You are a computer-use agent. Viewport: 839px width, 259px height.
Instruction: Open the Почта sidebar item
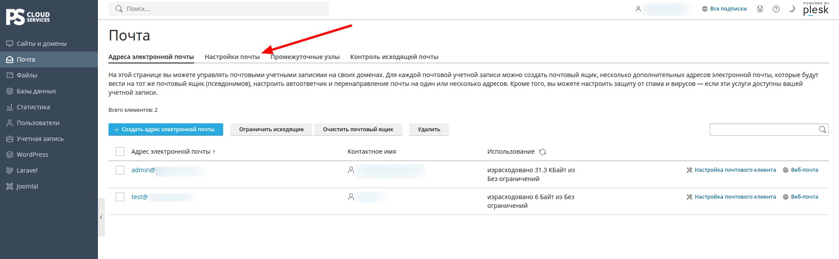tap(49, 59)
